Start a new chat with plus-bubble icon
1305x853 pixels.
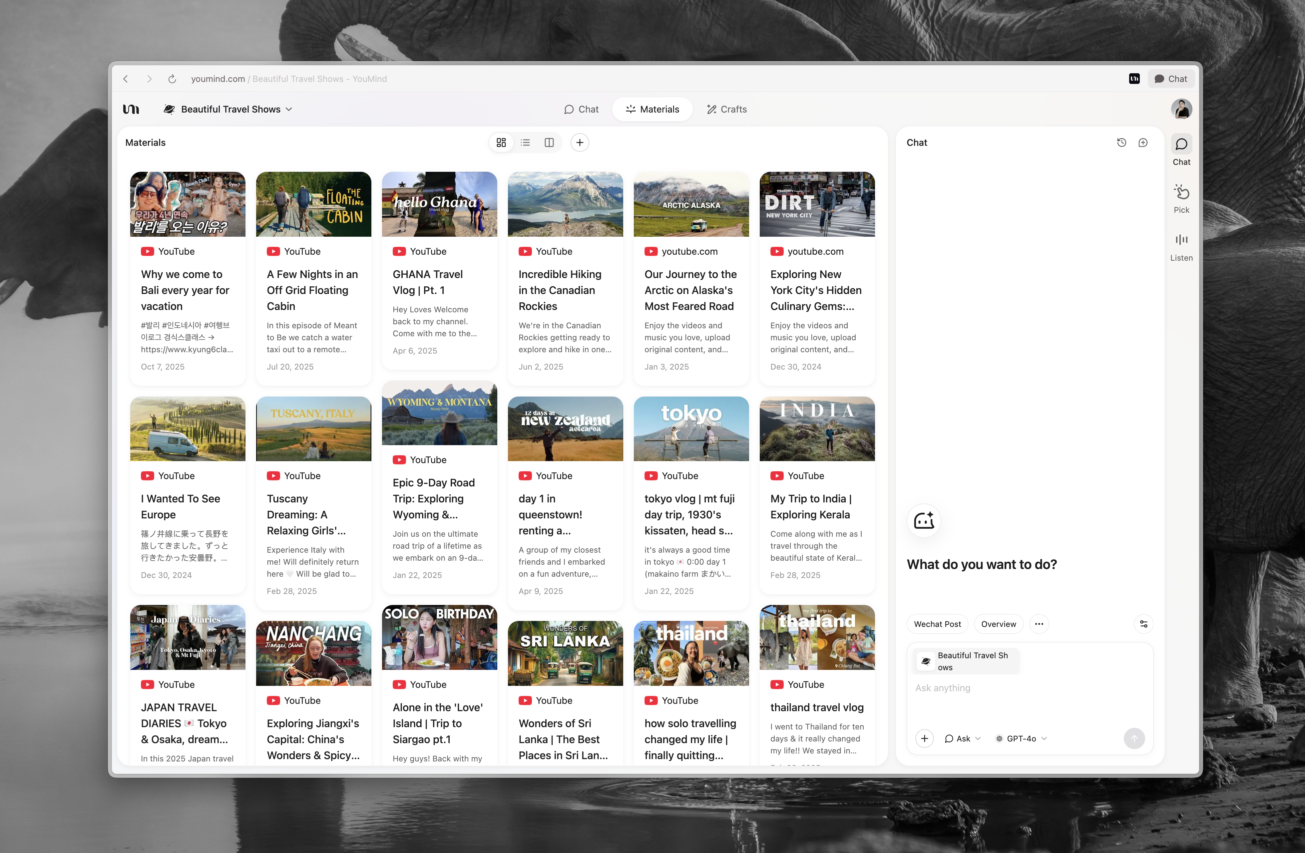1143,142
